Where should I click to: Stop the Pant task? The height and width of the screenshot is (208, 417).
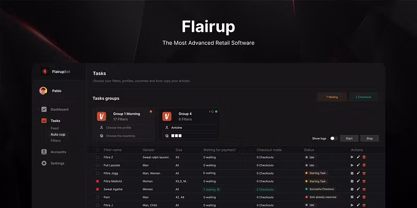(x=352, y=197)
